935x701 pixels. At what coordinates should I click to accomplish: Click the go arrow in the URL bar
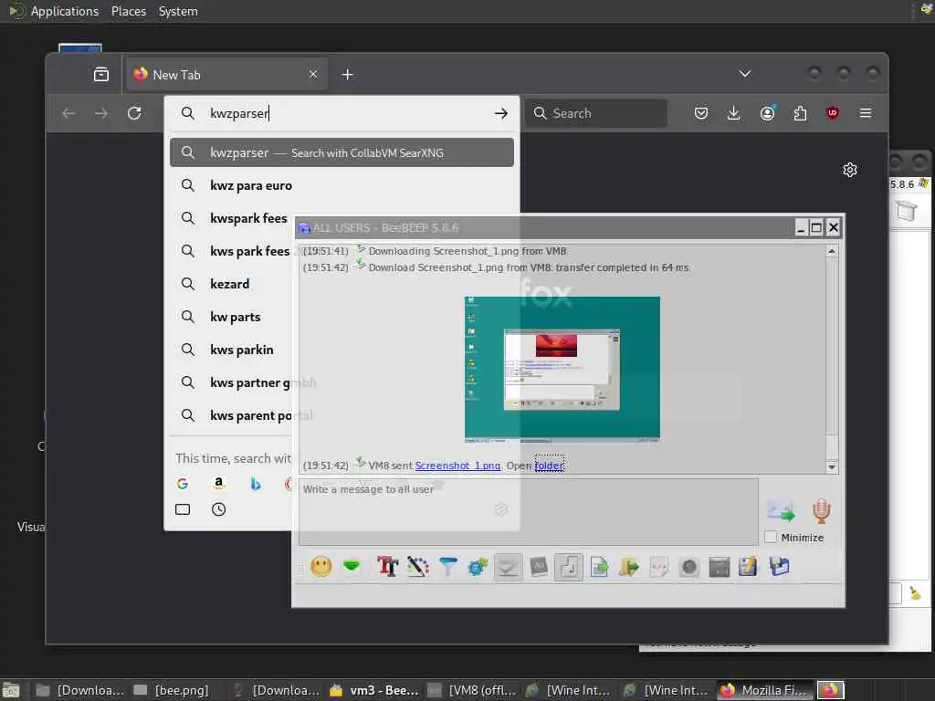click(501, 113)
